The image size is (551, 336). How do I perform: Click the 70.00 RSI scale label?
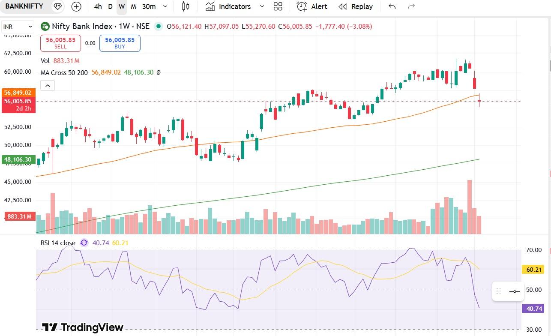pos(534,250)
